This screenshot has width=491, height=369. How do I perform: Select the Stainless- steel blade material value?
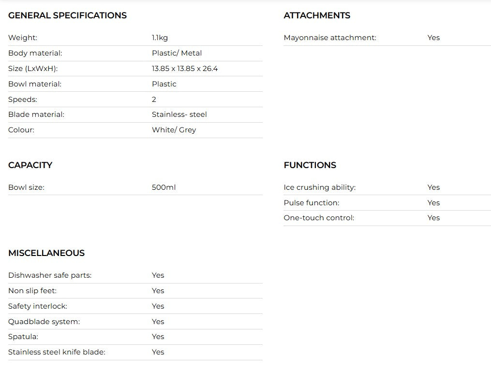[x=179, y=114]
